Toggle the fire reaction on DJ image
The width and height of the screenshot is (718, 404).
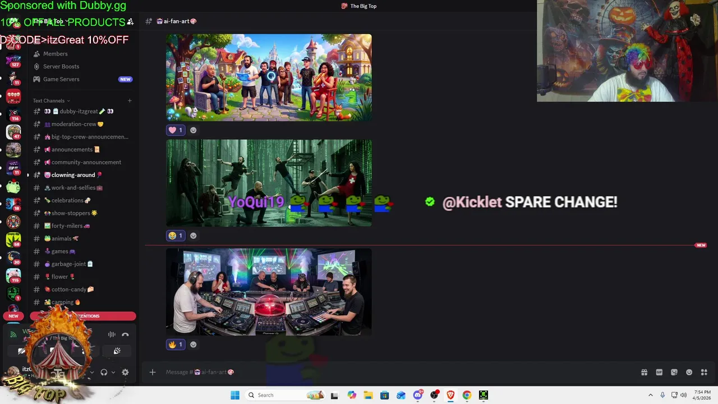(176, 345)
